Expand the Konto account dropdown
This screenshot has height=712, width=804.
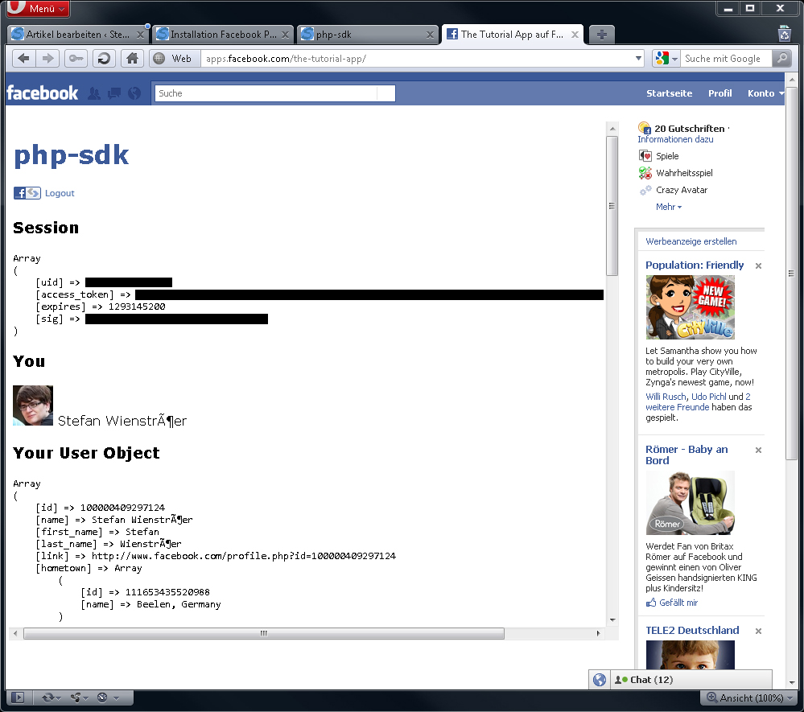tap(766, 93)
